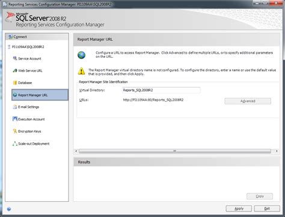Image resolution: width=285 pixels, height=217 pixels.
Task: Click the scrollbar left arrow
Action: tap(76, 151)
